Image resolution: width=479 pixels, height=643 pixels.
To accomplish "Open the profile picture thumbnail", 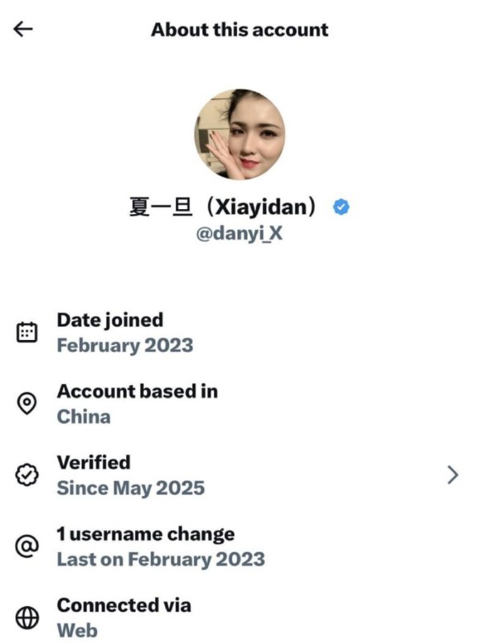I will pyautogui.click(x=239, y=134).
